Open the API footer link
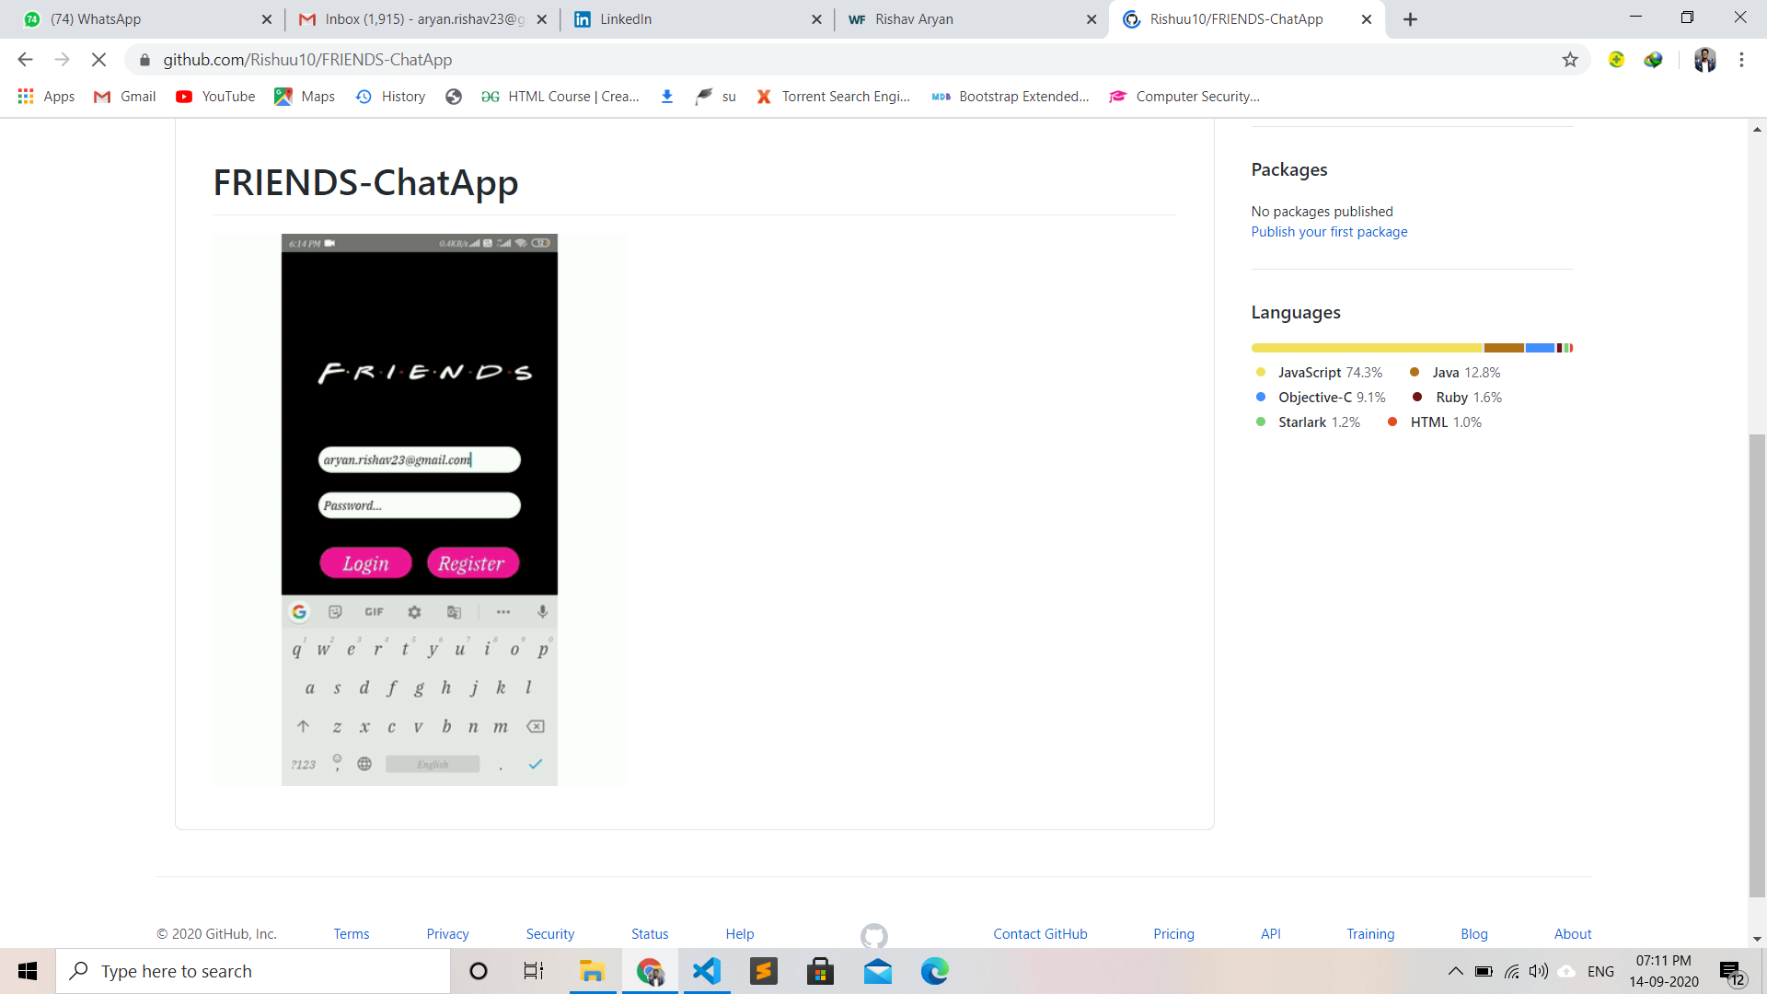The height and width of the screenshot is (994, 1767). tap(1271, 934)
